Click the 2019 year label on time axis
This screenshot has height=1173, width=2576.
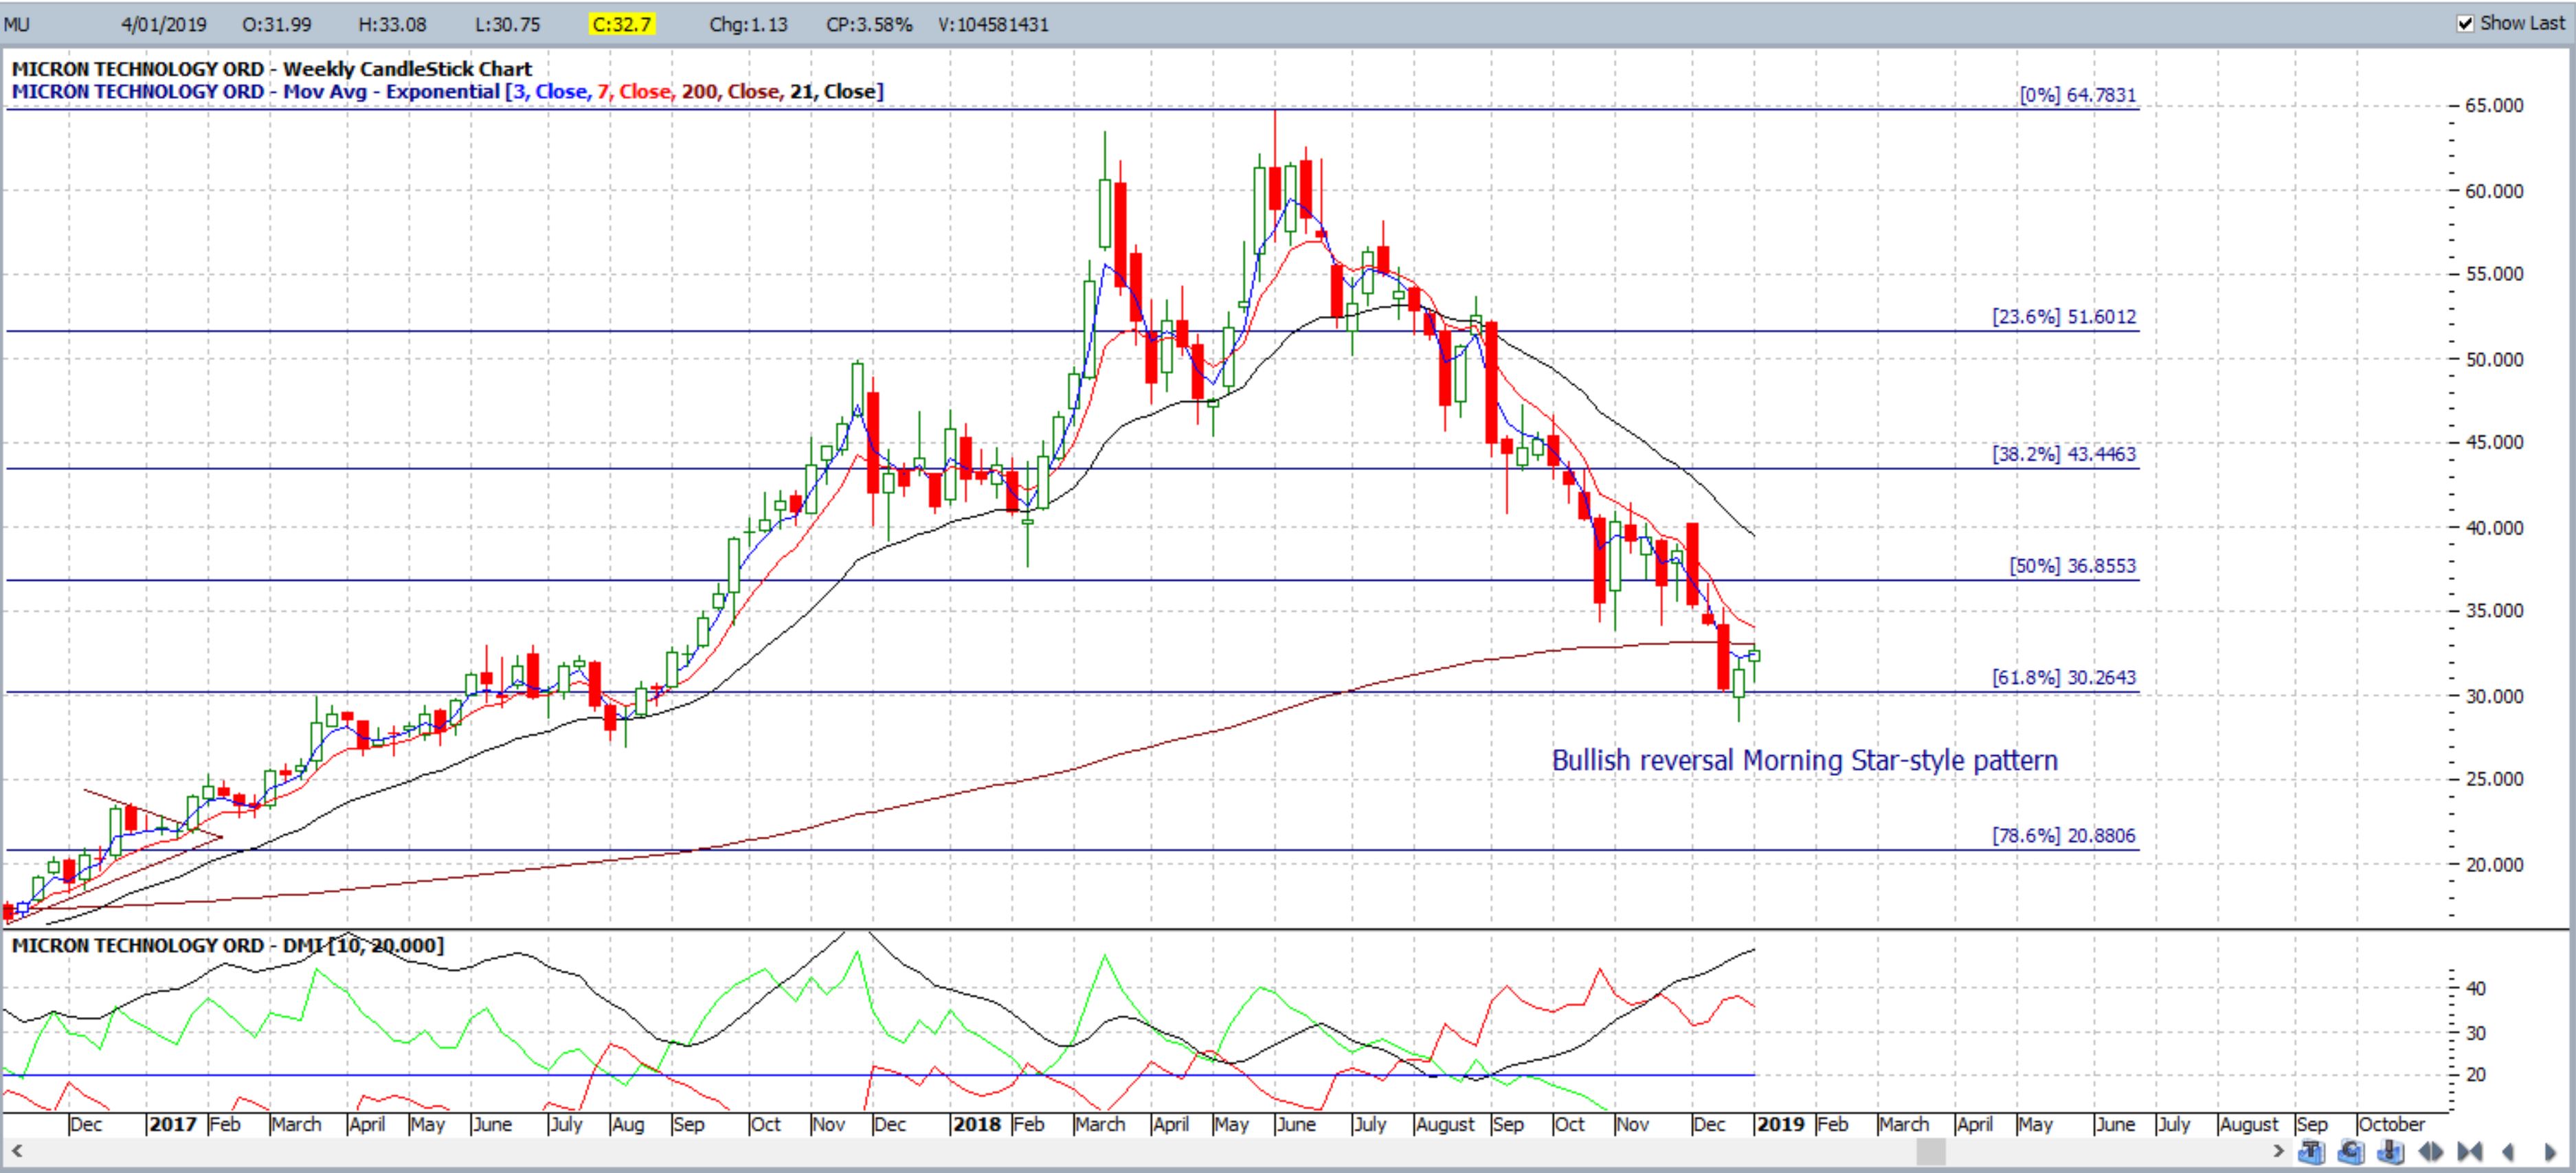(1781, 1124)
